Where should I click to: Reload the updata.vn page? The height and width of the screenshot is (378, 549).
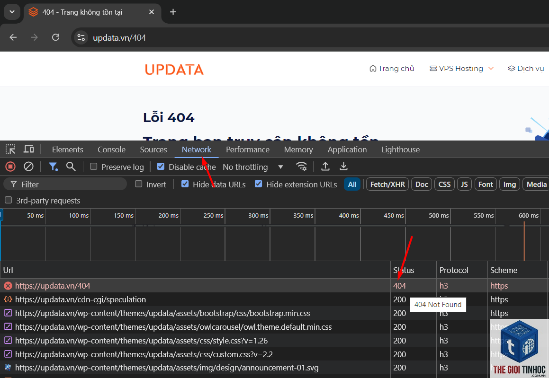(x=56, y=37)
